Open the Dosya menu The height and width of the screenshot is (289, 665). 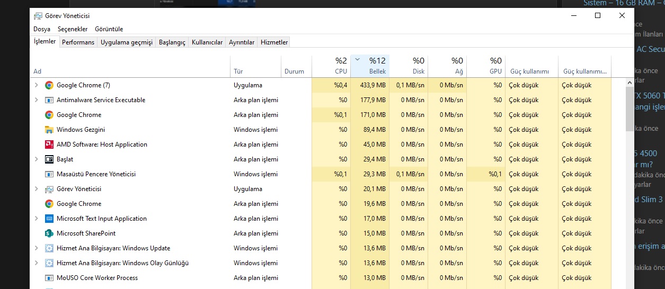click(x=42, y=29)
